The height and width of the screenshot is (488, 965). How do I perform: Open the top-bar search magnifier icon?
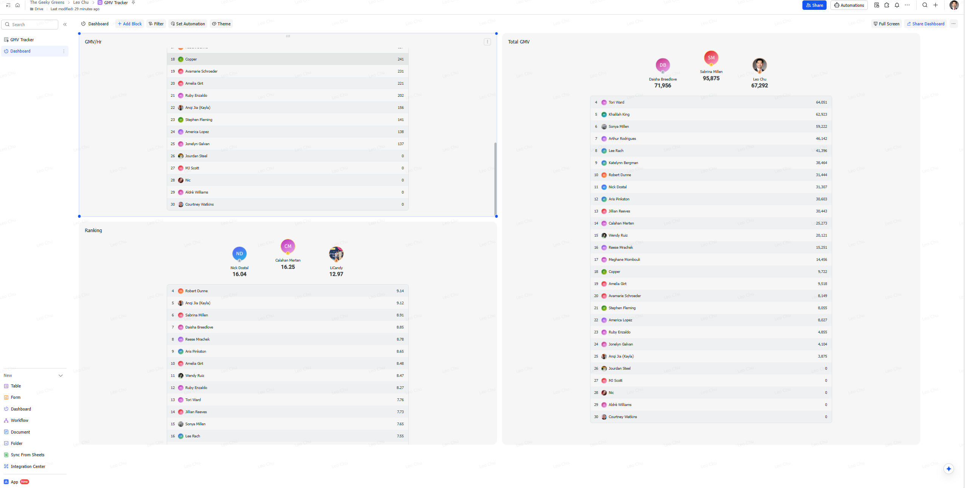tap(925, 5)
